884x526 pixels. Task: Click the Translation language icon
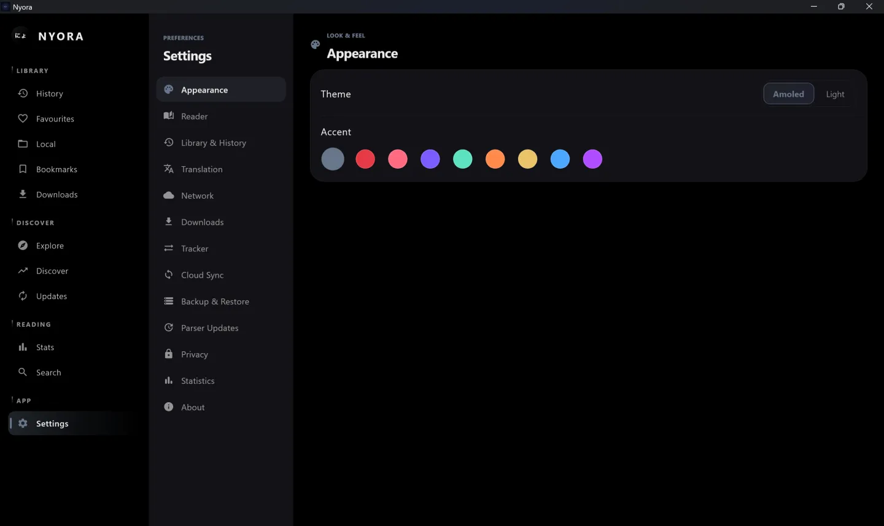168,169
